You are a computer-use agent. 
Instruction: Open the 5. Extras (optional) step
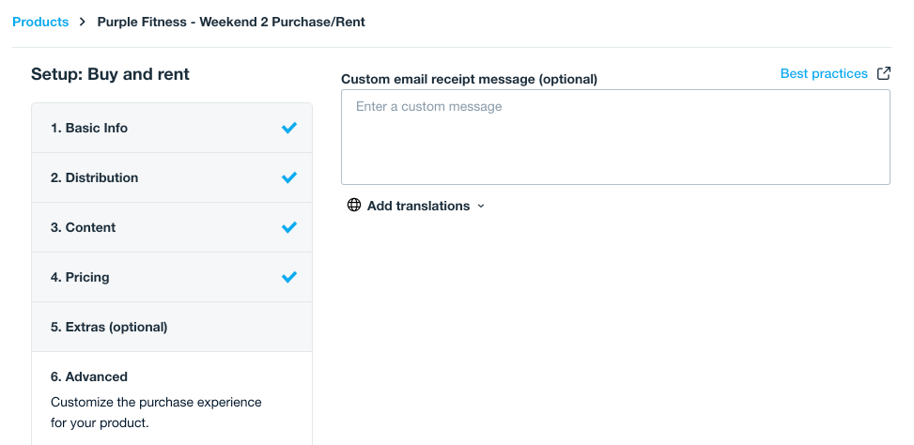pyautogui.click(x=172, y=327)
